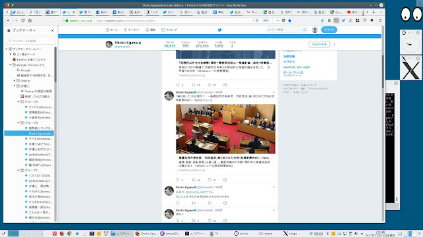Like the council chamber photo tweet
This screenshot has width=423, height=237.
click(x=210, y=180)
